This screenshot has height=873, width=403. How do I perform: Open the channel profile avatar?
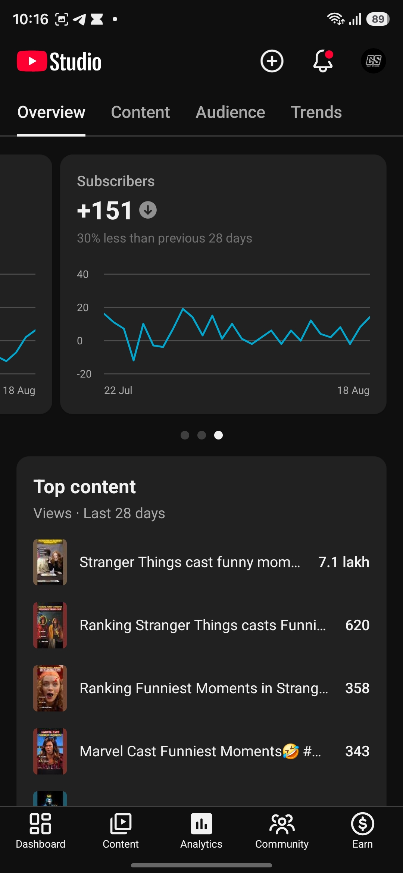click(x=373, y=61)
